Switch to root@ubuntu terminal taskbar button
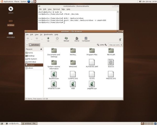The image size is (157, 125). [x=13, y=123]
